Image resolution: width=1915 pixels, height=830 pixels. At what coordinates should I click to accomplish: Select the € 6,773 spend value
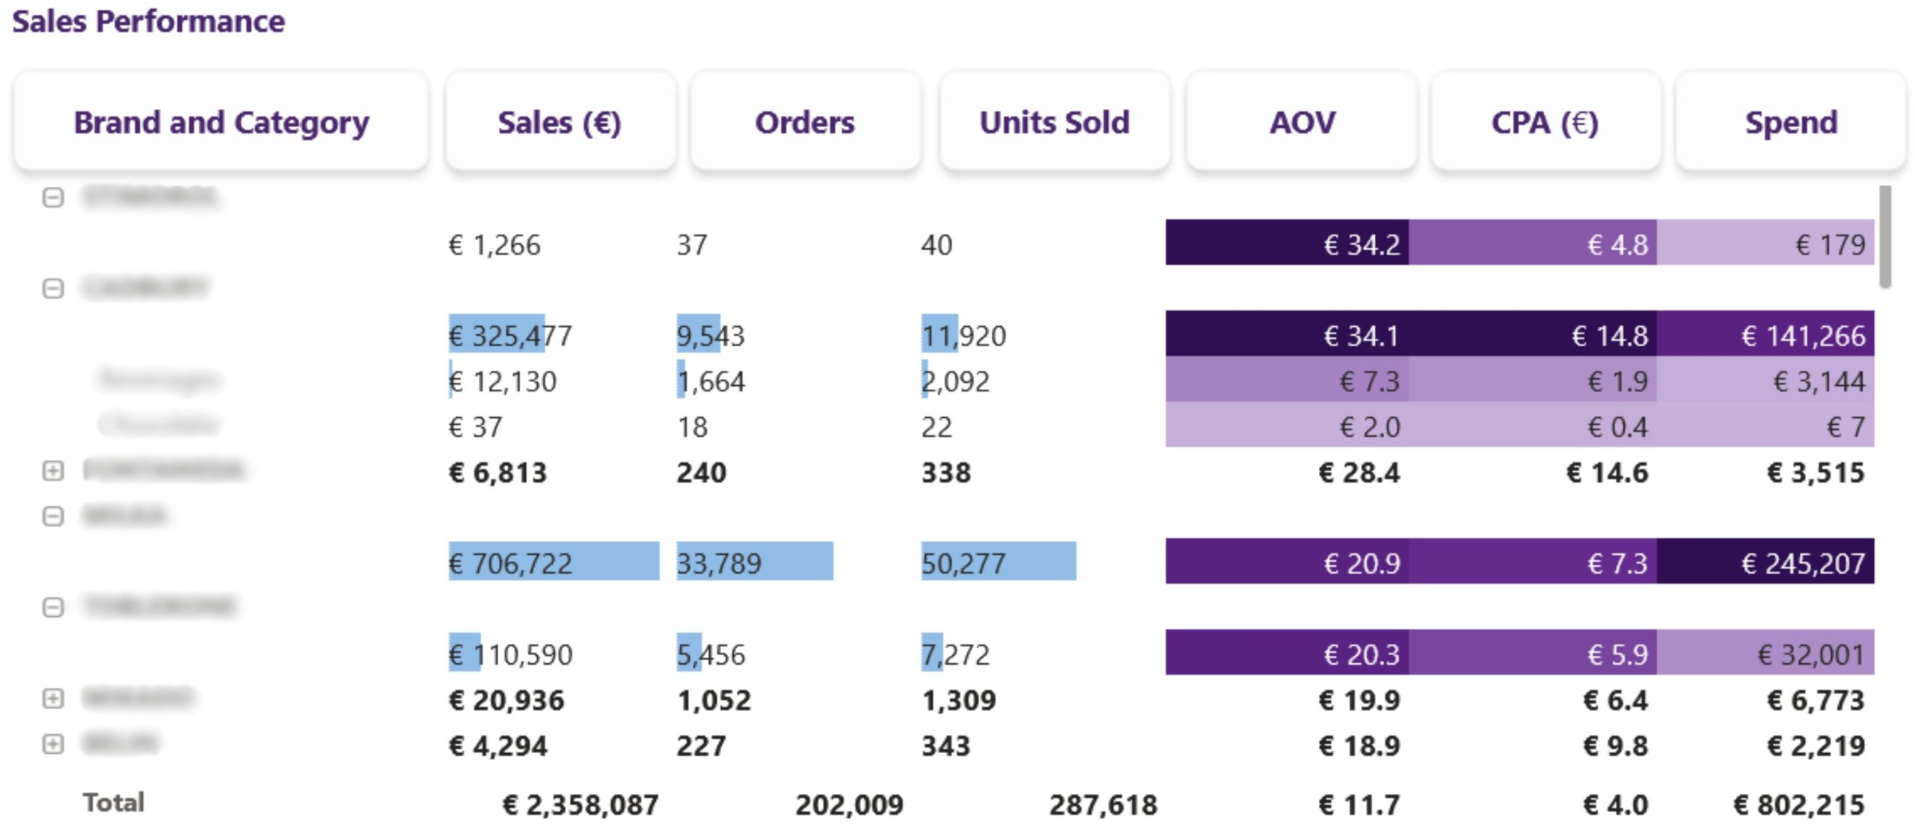tap(1816, 701)
